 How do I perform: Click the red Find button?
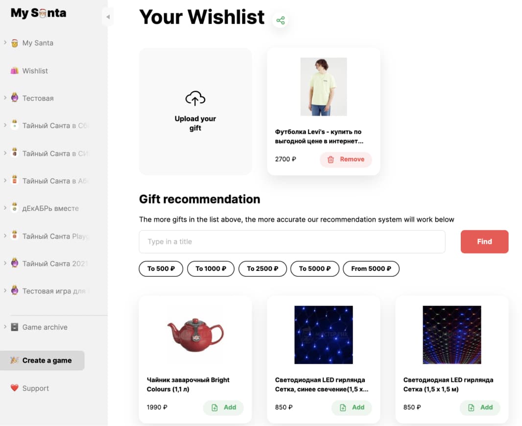point(484,242)
